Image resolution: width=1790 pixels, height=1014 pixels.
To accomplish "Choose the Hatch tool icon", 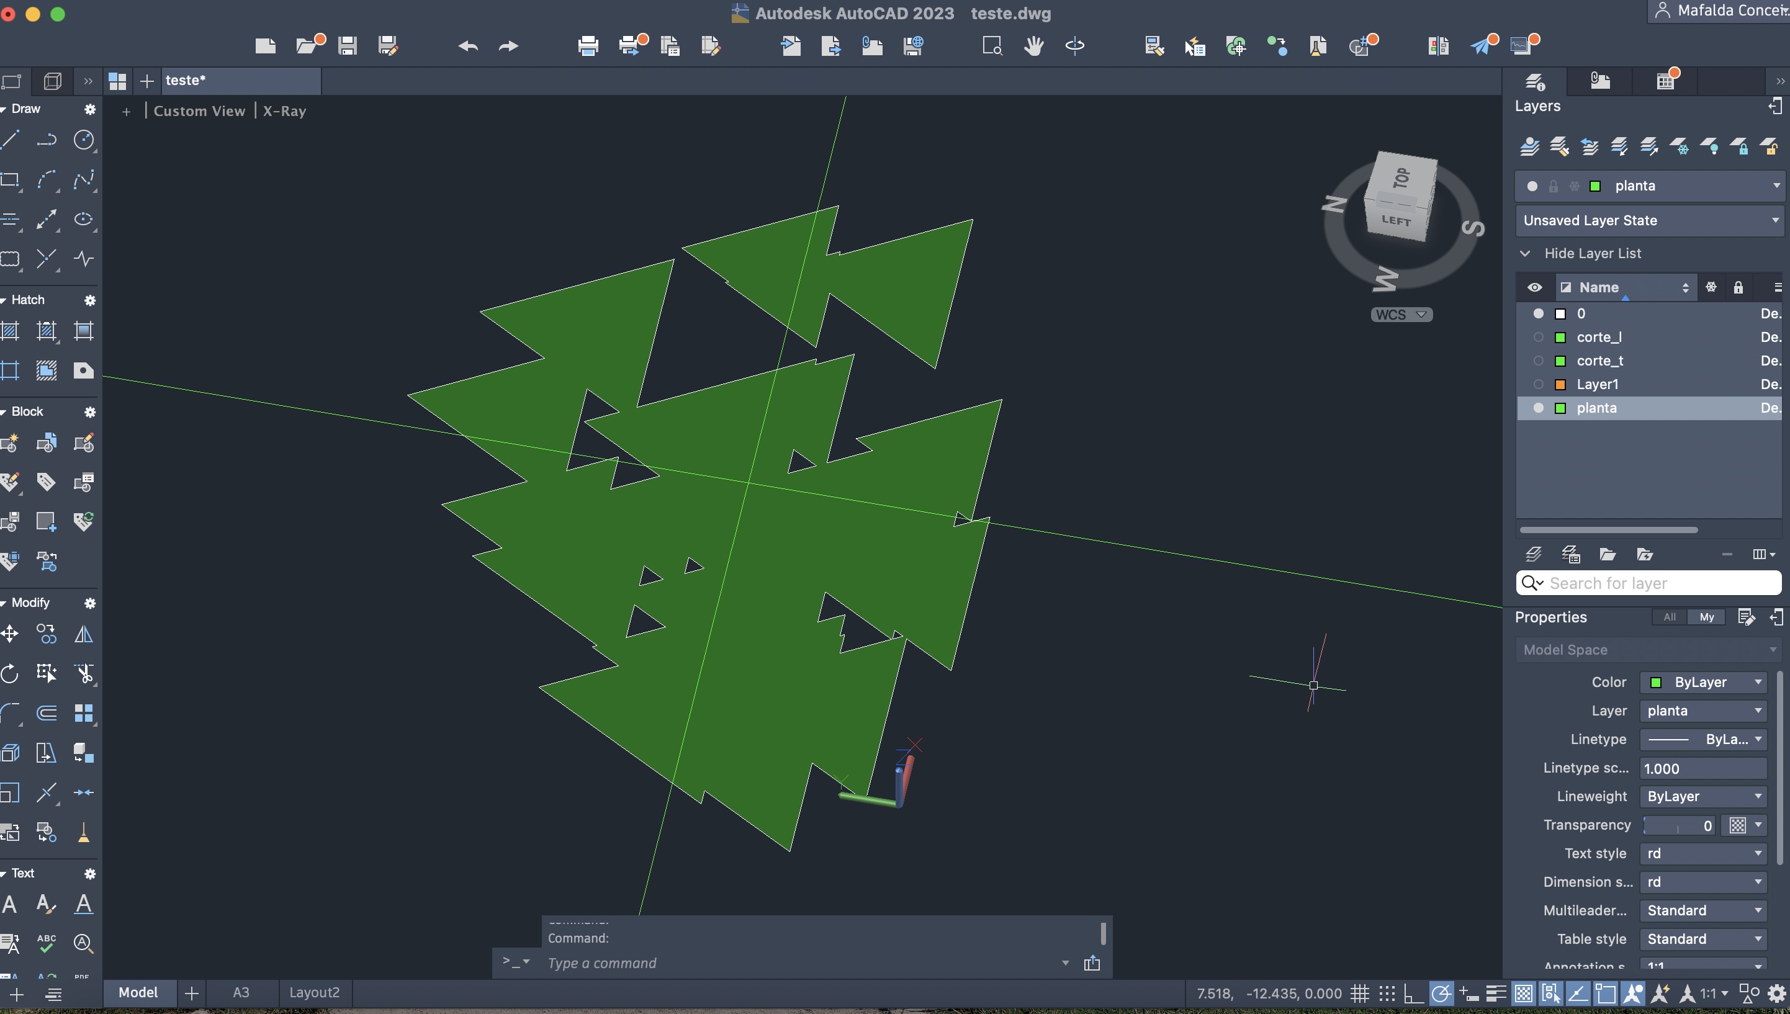I will coord(10,331).
